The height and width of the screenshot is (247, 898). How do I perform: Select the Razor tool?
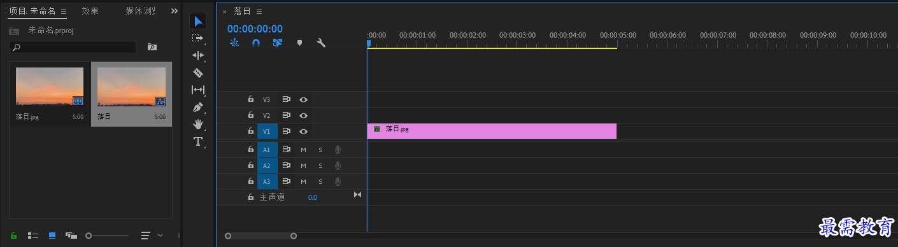click(198, 73)
